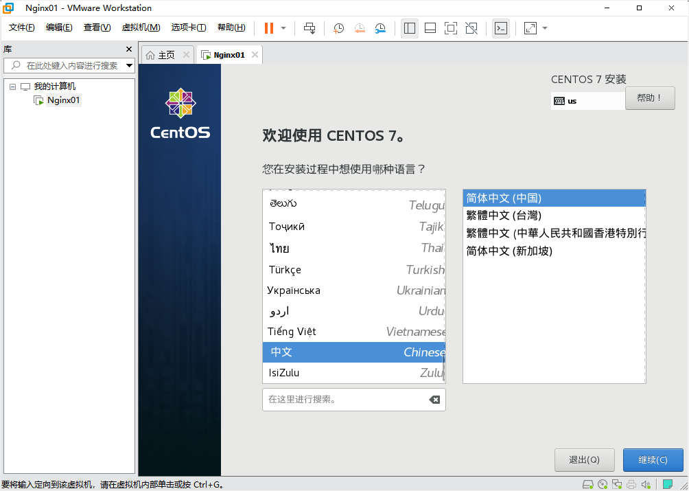Select Türkçe in the language list
The width and height of the screenshot is (689, 491).
[353, 269]
